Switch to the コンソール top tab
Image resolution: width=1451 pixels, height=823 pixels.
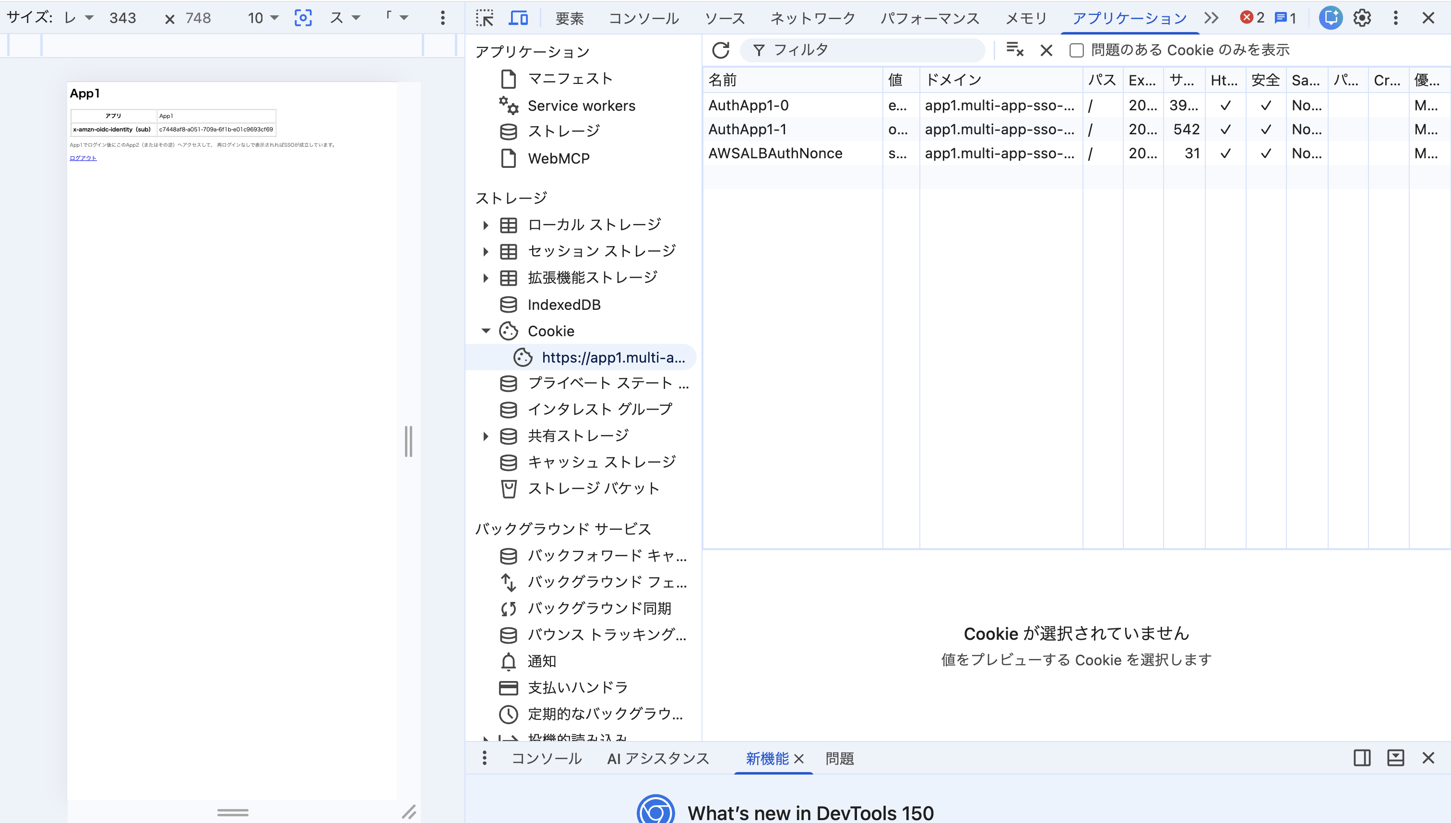pos(644,18)
